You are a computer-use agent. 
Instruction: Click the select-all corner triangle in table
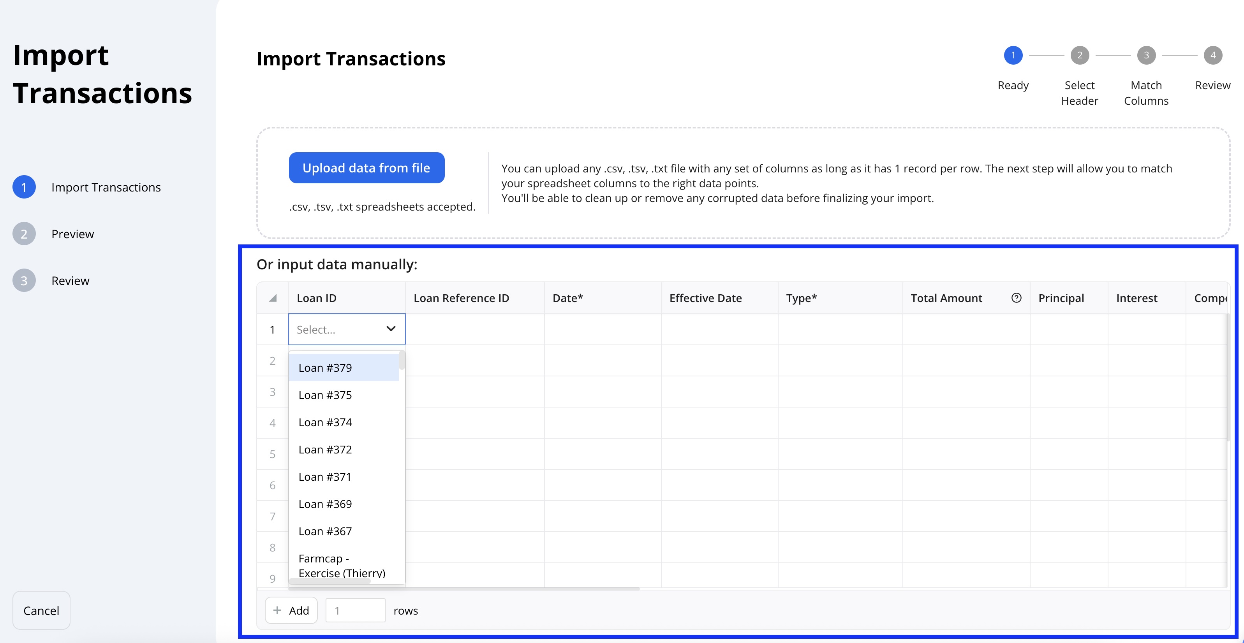pyautogui.click(x=273, y=298)
